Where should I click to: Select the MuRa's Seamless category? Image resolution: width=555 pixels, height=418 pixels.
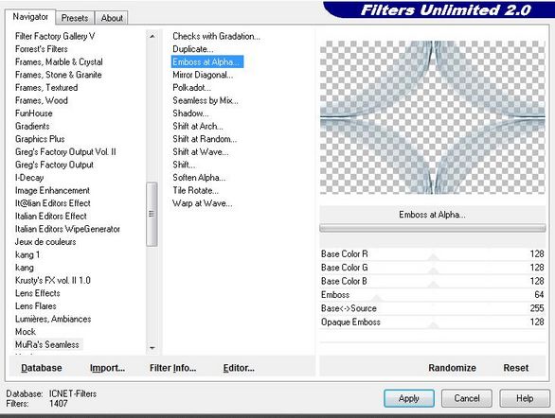[47, 344]
